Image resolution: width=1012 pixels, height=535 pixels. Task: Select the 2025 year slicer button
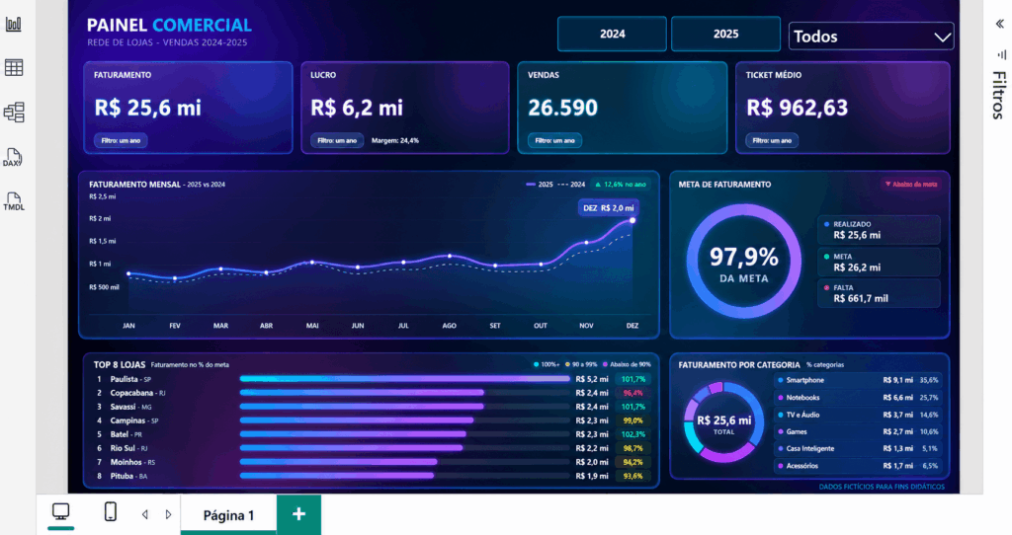(725, 35)
